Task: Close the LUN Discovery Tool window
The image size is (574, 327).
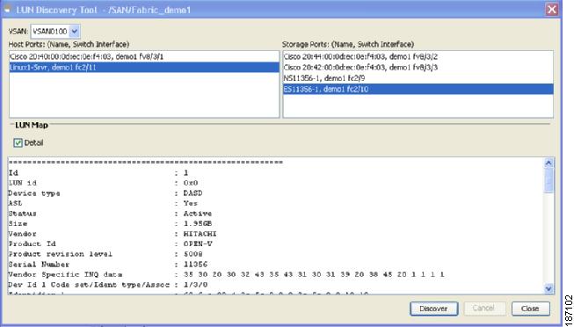Action: tap(552, 9)
